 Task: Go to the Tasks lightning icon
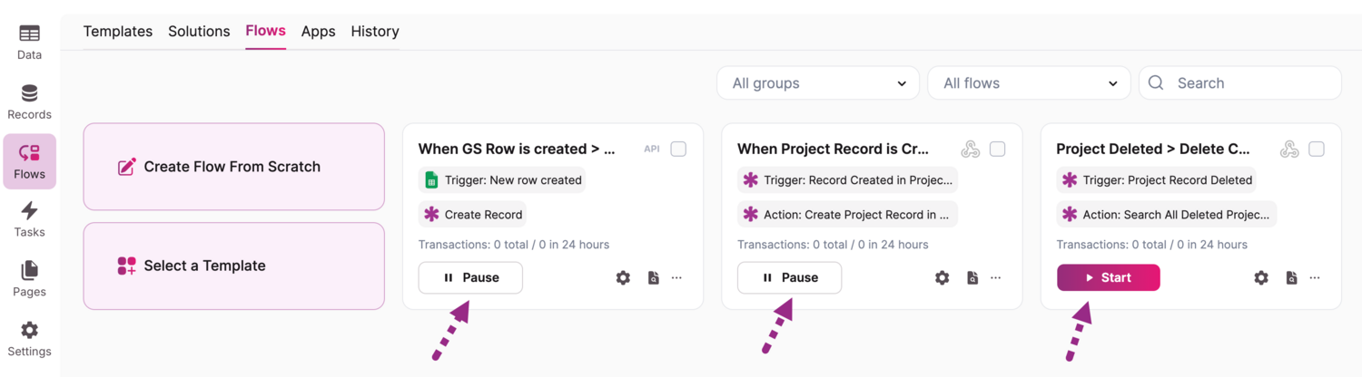tap(29, 218)
